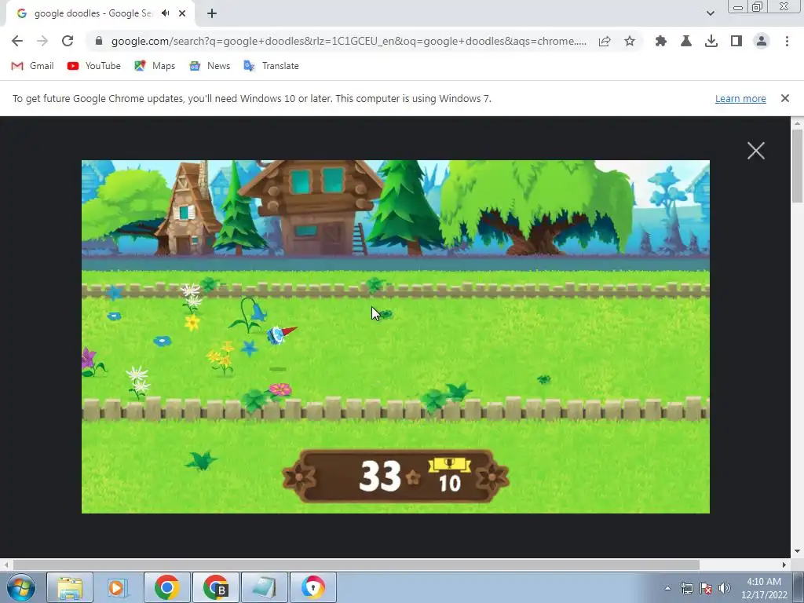Open the Windows Start menu

click(21, 587)
